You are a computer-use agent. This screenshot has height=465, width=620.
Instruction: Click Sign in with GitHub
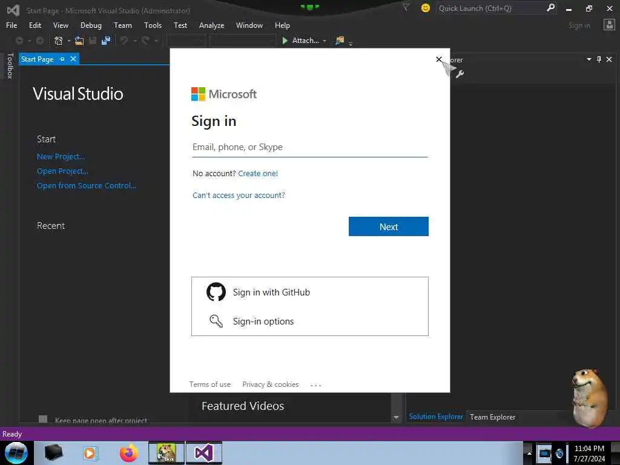(310, 292)
